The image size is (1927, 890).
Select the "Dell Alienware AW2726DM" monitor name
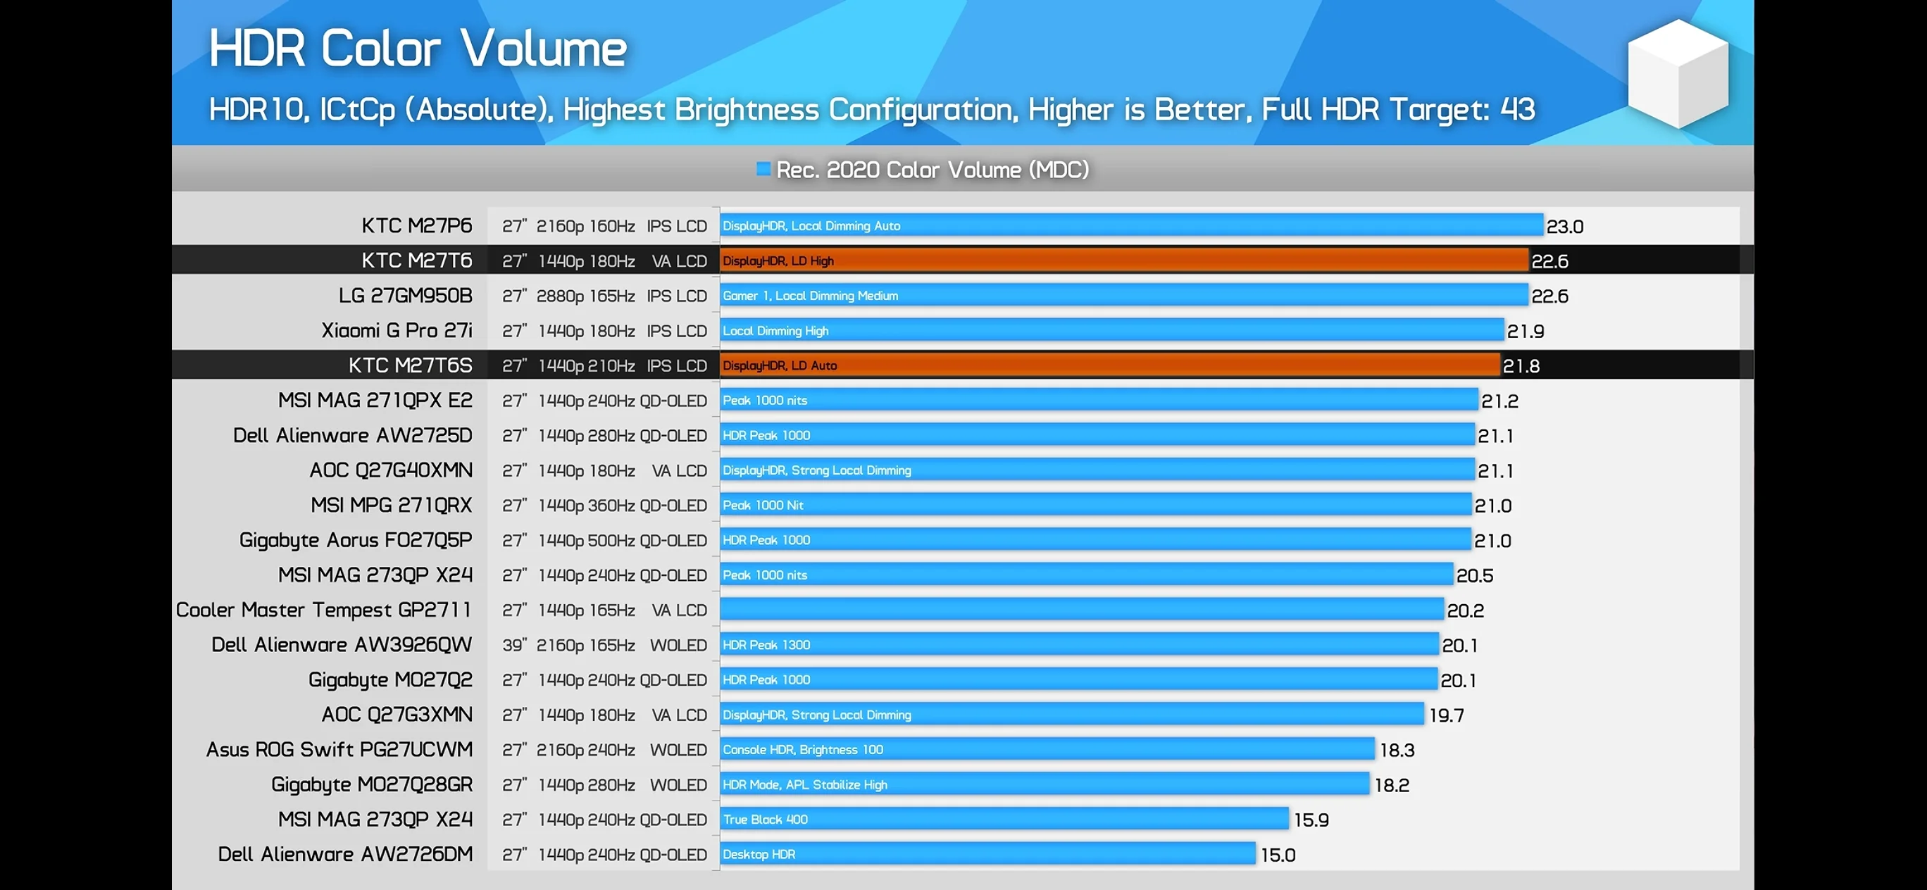click(x=346, y=854)
